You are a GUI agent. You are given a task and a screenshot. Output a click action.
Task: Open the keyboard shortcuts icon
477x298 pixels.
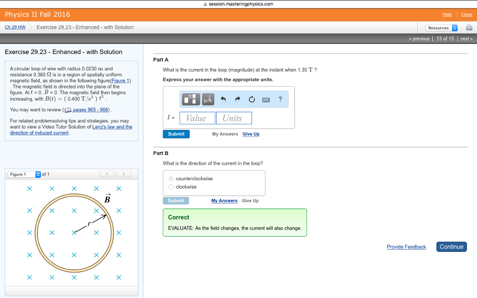pyautogui.click(x=266, y=99)
